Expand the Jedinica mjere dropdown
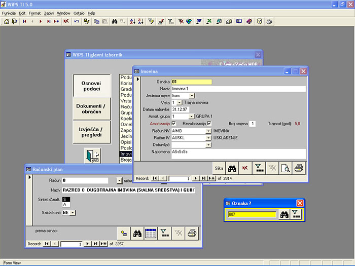Viewport: 355px width, 266px height. 192,96
